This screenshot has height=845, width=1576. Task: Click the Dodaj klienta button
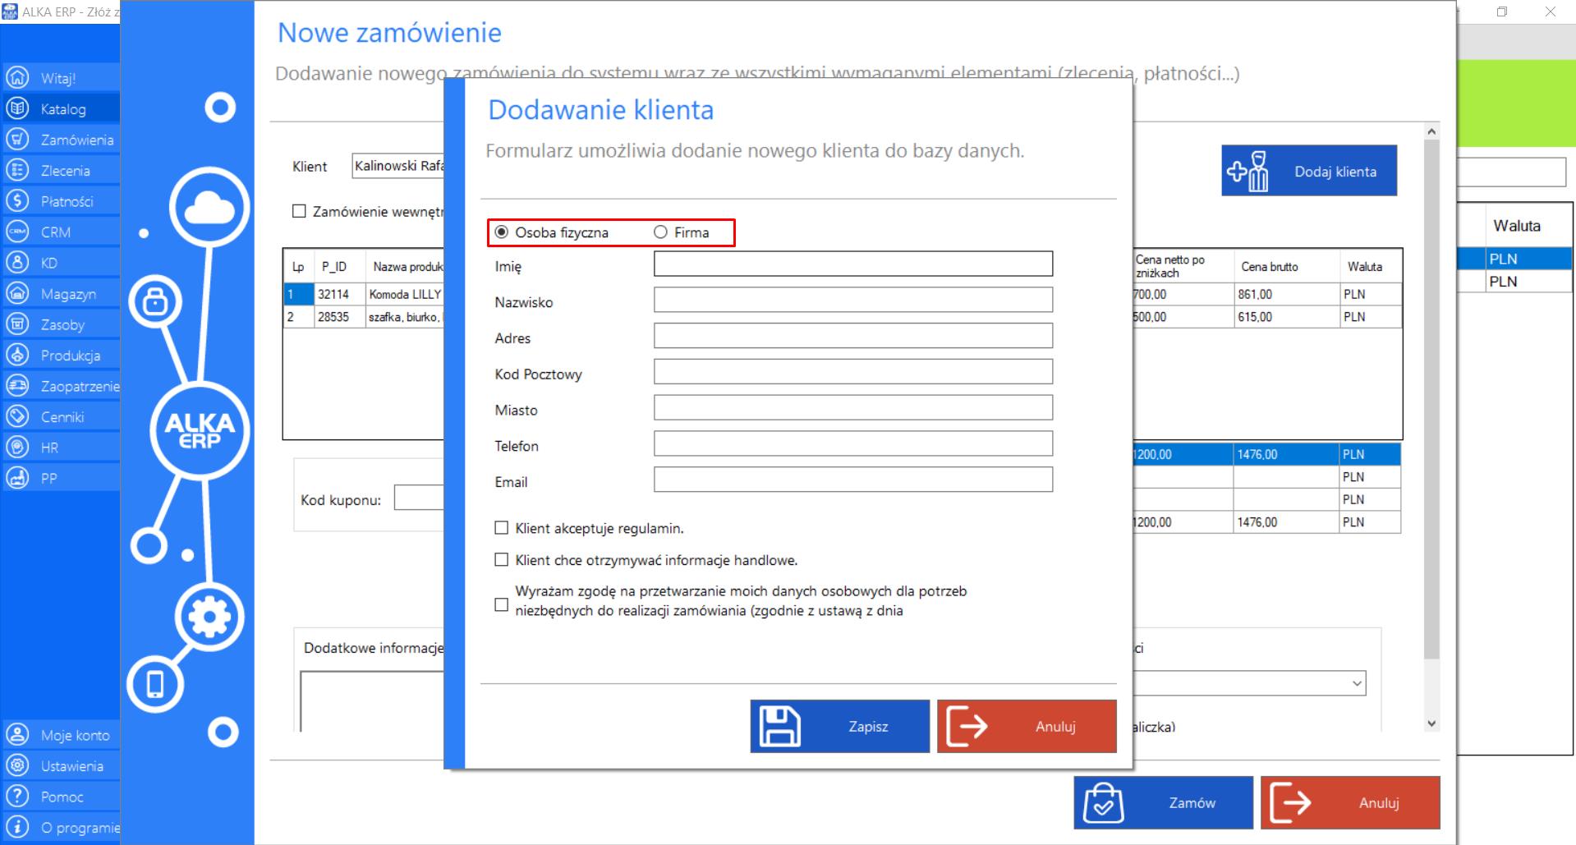1309,171
